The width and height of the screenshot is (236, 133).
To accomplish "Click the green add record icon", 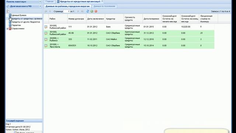I will click(x=92, y=11).
